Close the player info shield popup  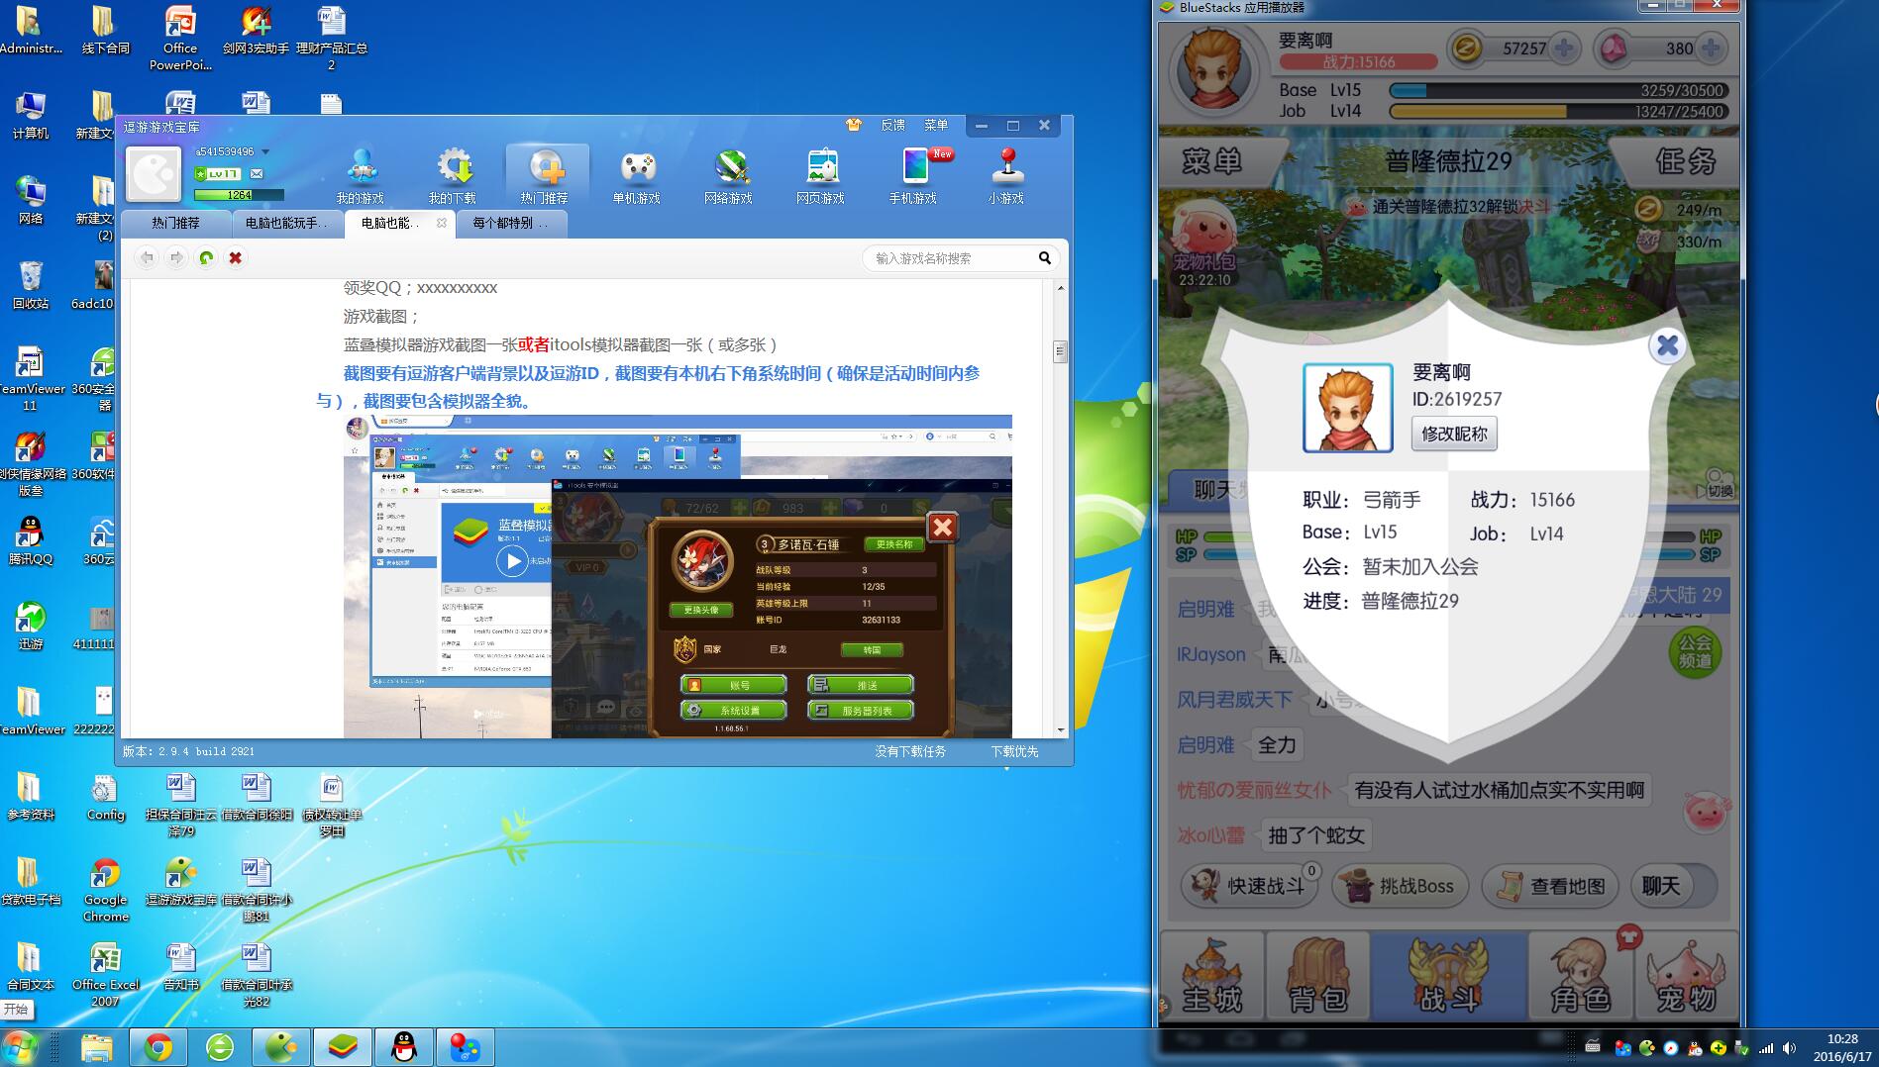1668,345
